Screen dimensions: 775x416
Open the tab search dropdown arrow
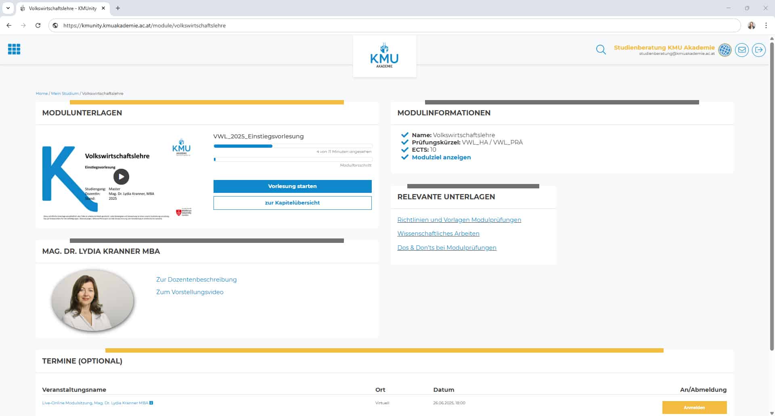click(8, 8)
